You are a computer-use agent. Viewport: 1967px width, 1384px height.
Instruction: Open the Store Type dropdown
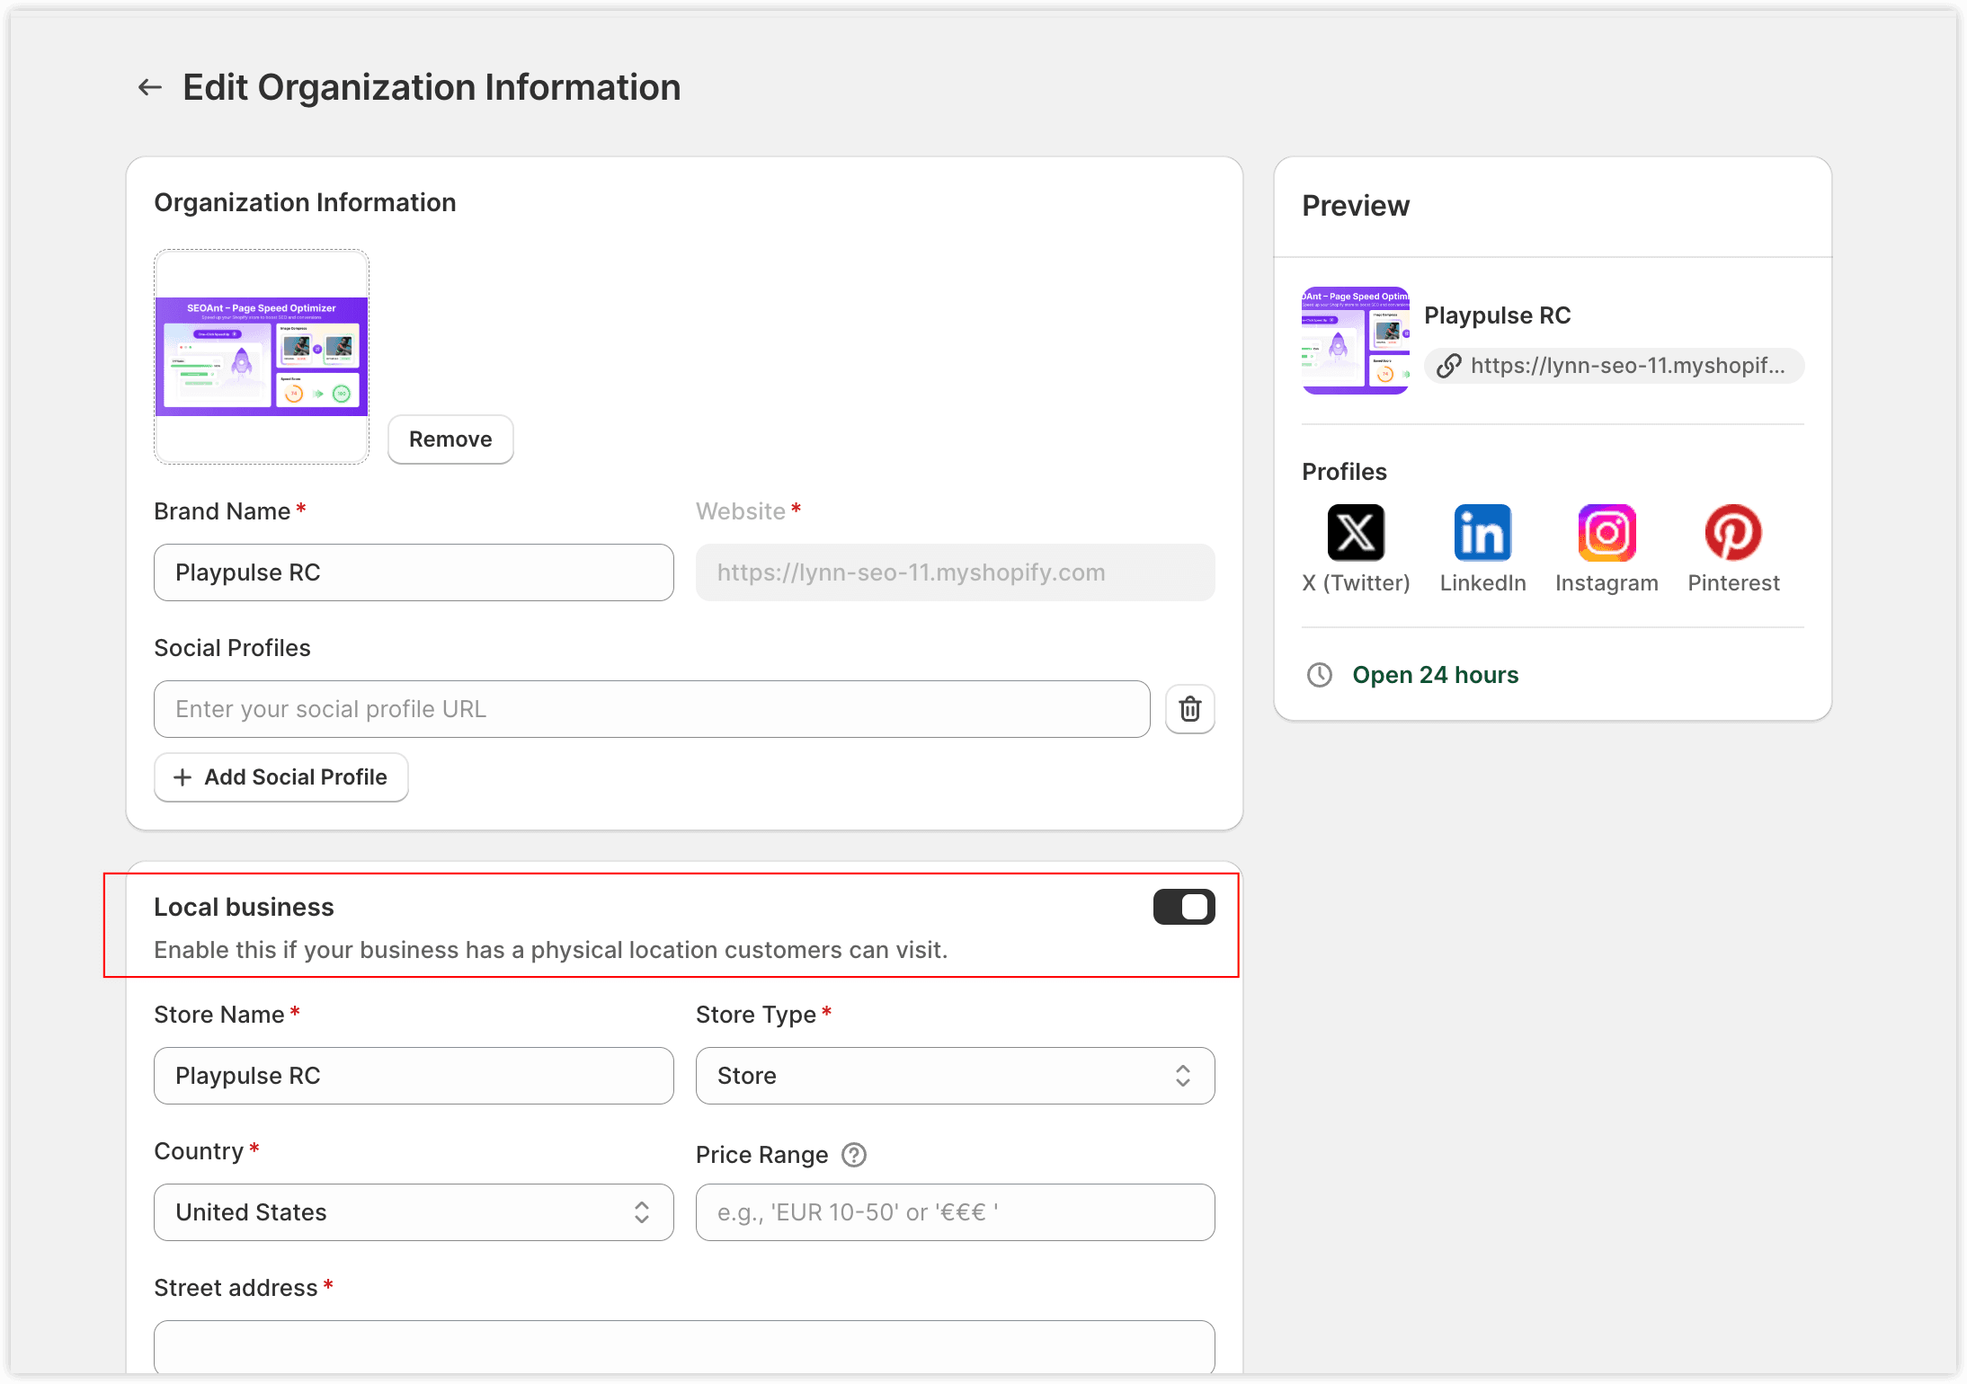click(x=955, y=1076)
